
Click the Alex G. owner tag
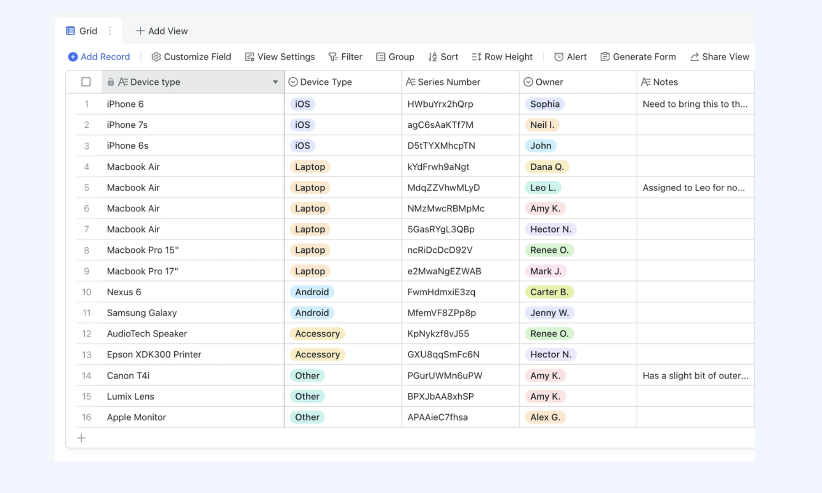(545, 417)
